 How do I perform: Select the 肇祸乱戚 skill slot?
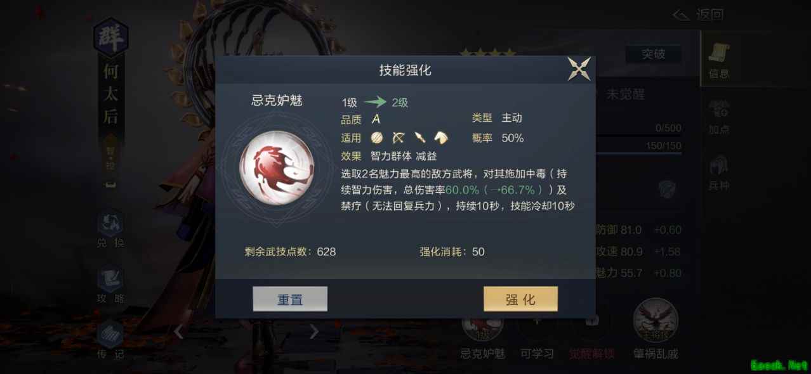click(x=656, y=328)
